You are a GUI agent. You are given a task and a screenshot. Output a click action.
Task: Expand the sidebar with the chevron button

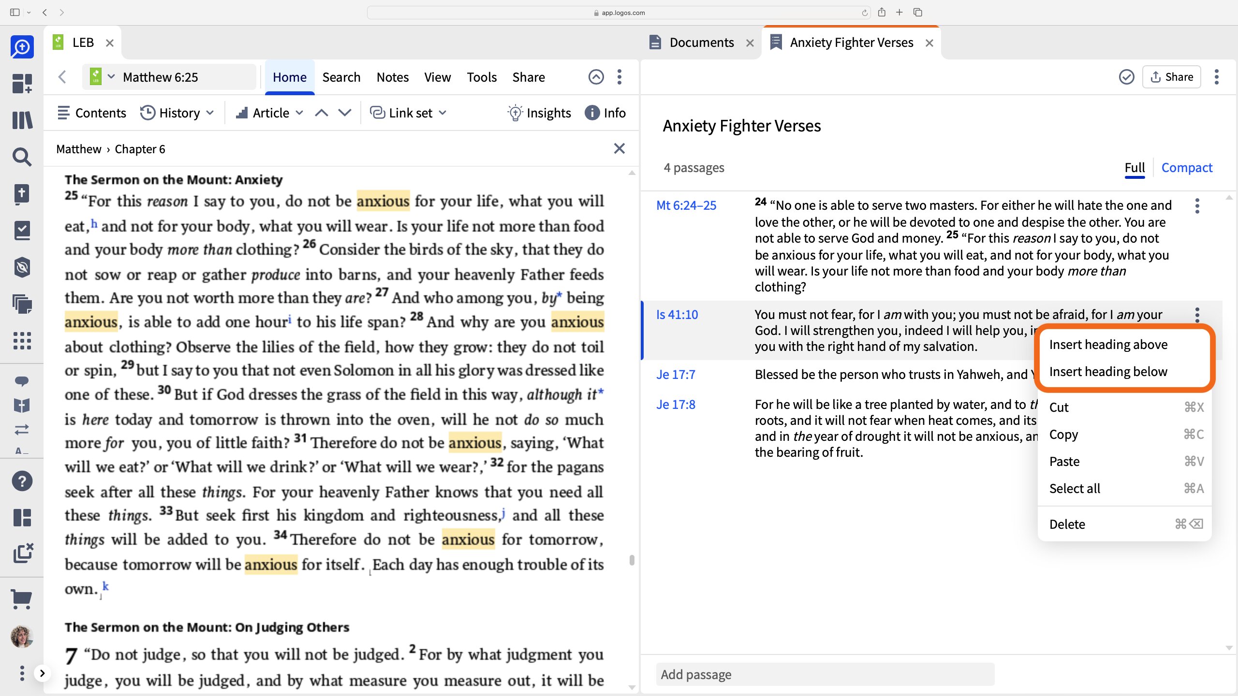click(43, 673)
